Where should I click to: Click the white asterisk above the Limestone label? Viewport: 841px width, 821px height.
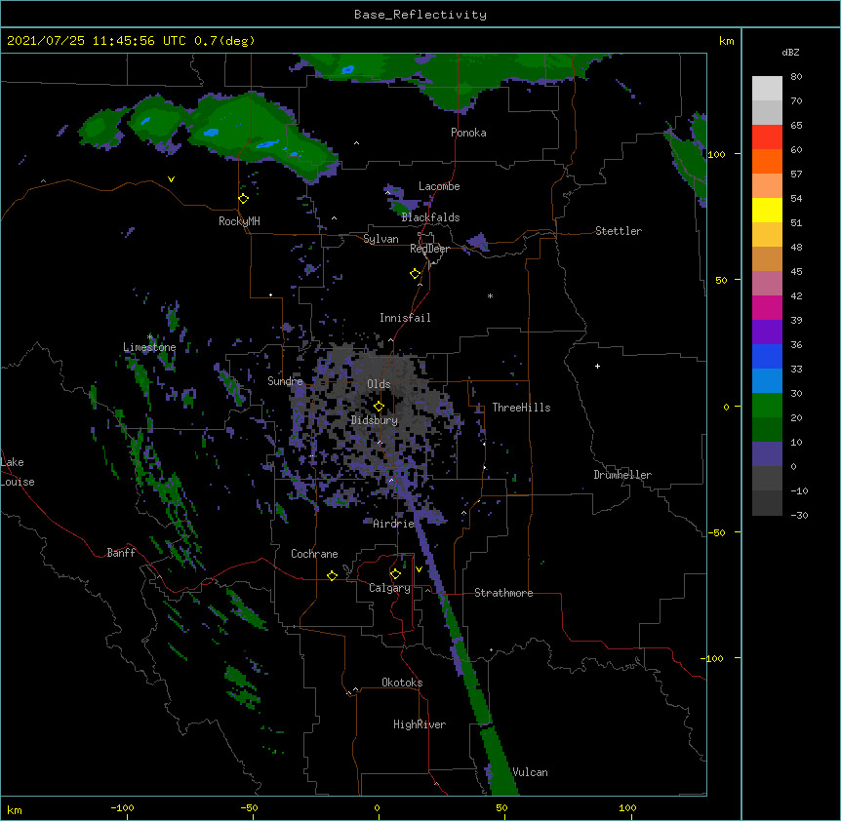(149, 337)
